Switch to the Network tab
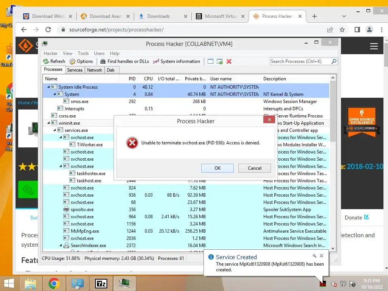Image resolution: width=388 pixels, height=291 pixels. [94, 70]
